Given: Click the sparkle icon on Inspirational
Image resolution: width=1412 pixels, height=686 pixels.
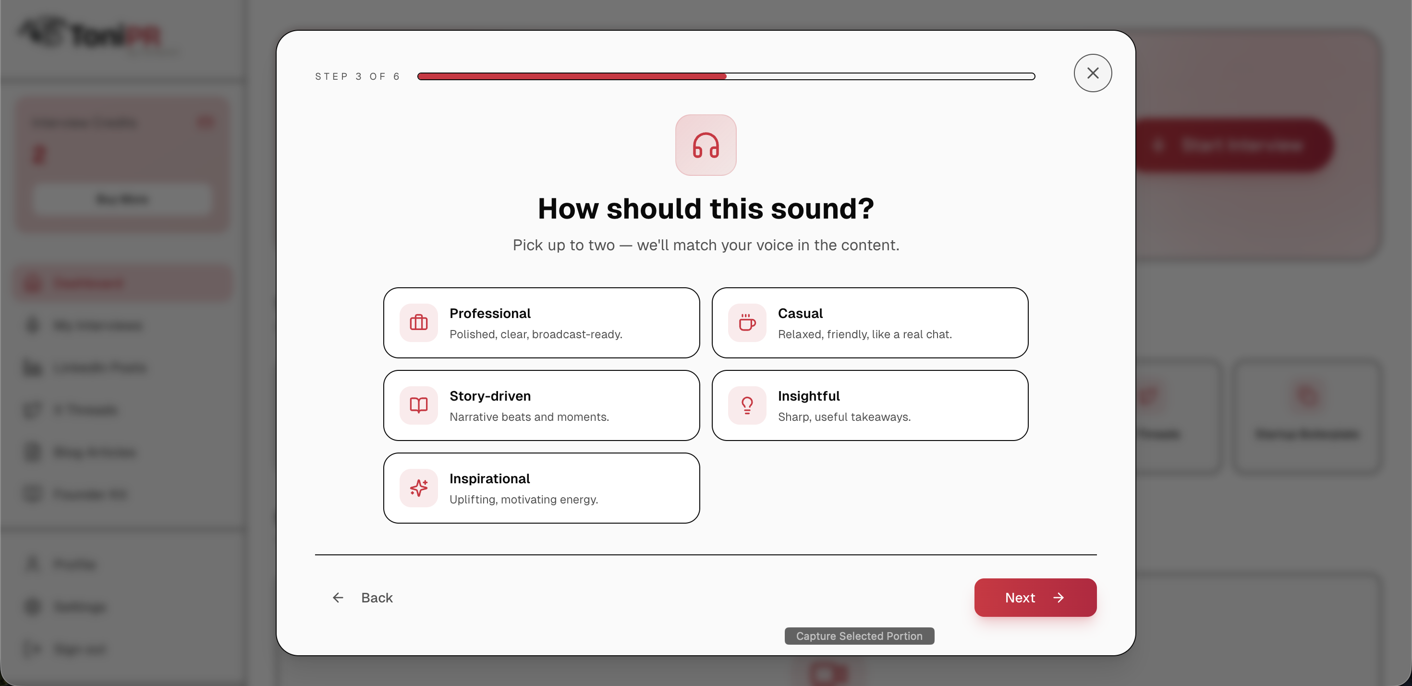Looking at the screenshot, I should pos(418,488).
